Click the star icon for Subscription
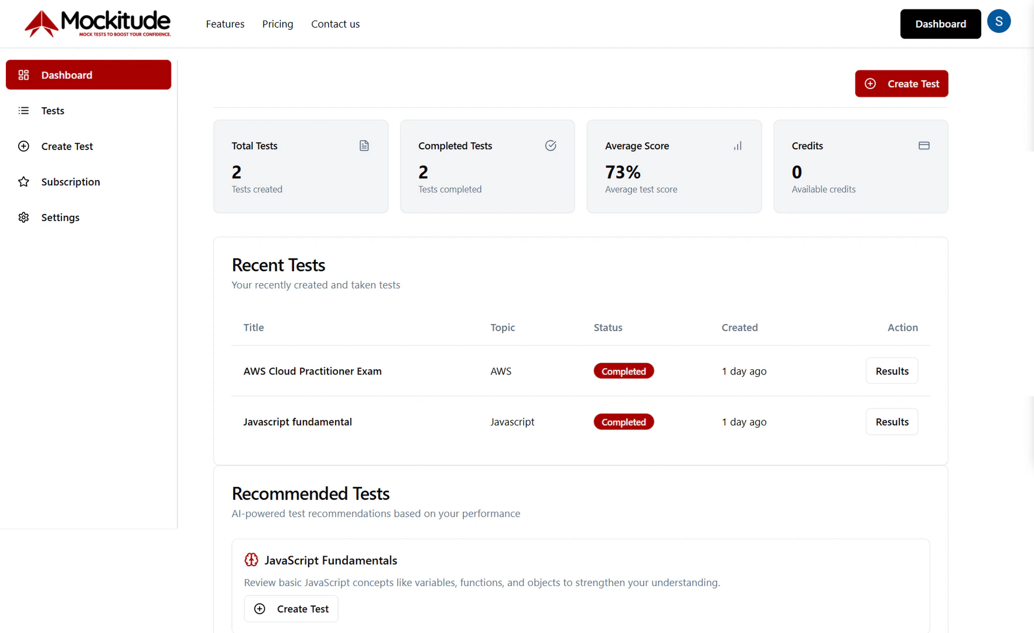This screenshot has height=633, width=1034. (x=23, y=182)
